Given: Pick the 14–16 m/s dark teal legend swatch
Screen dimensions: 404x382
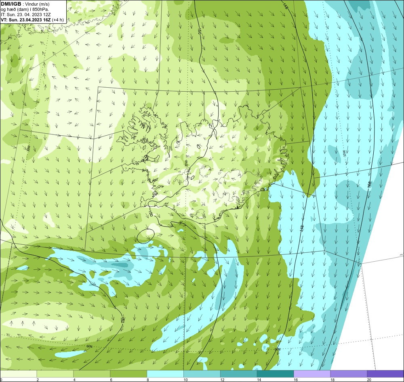Looking at the screenshot, I should pos(276,374).
